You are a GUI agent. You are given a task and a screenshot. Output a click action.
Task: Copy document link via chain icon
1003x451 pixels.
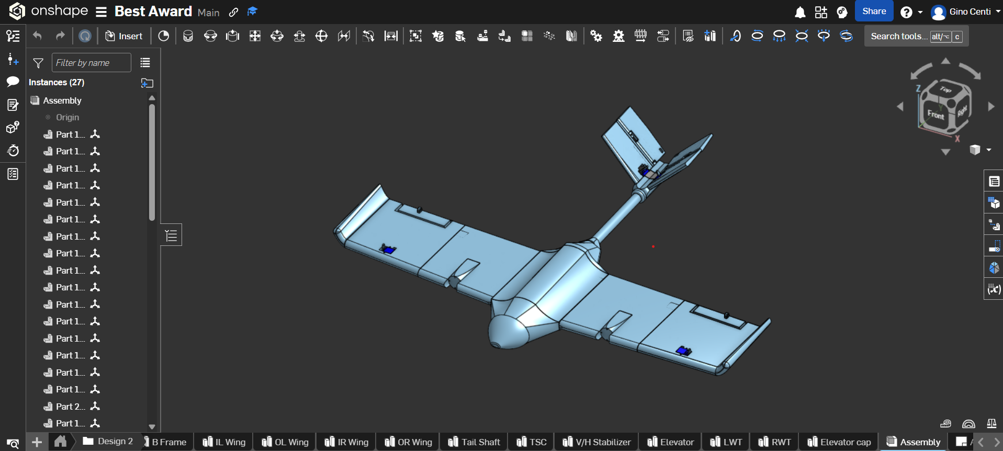234,12
